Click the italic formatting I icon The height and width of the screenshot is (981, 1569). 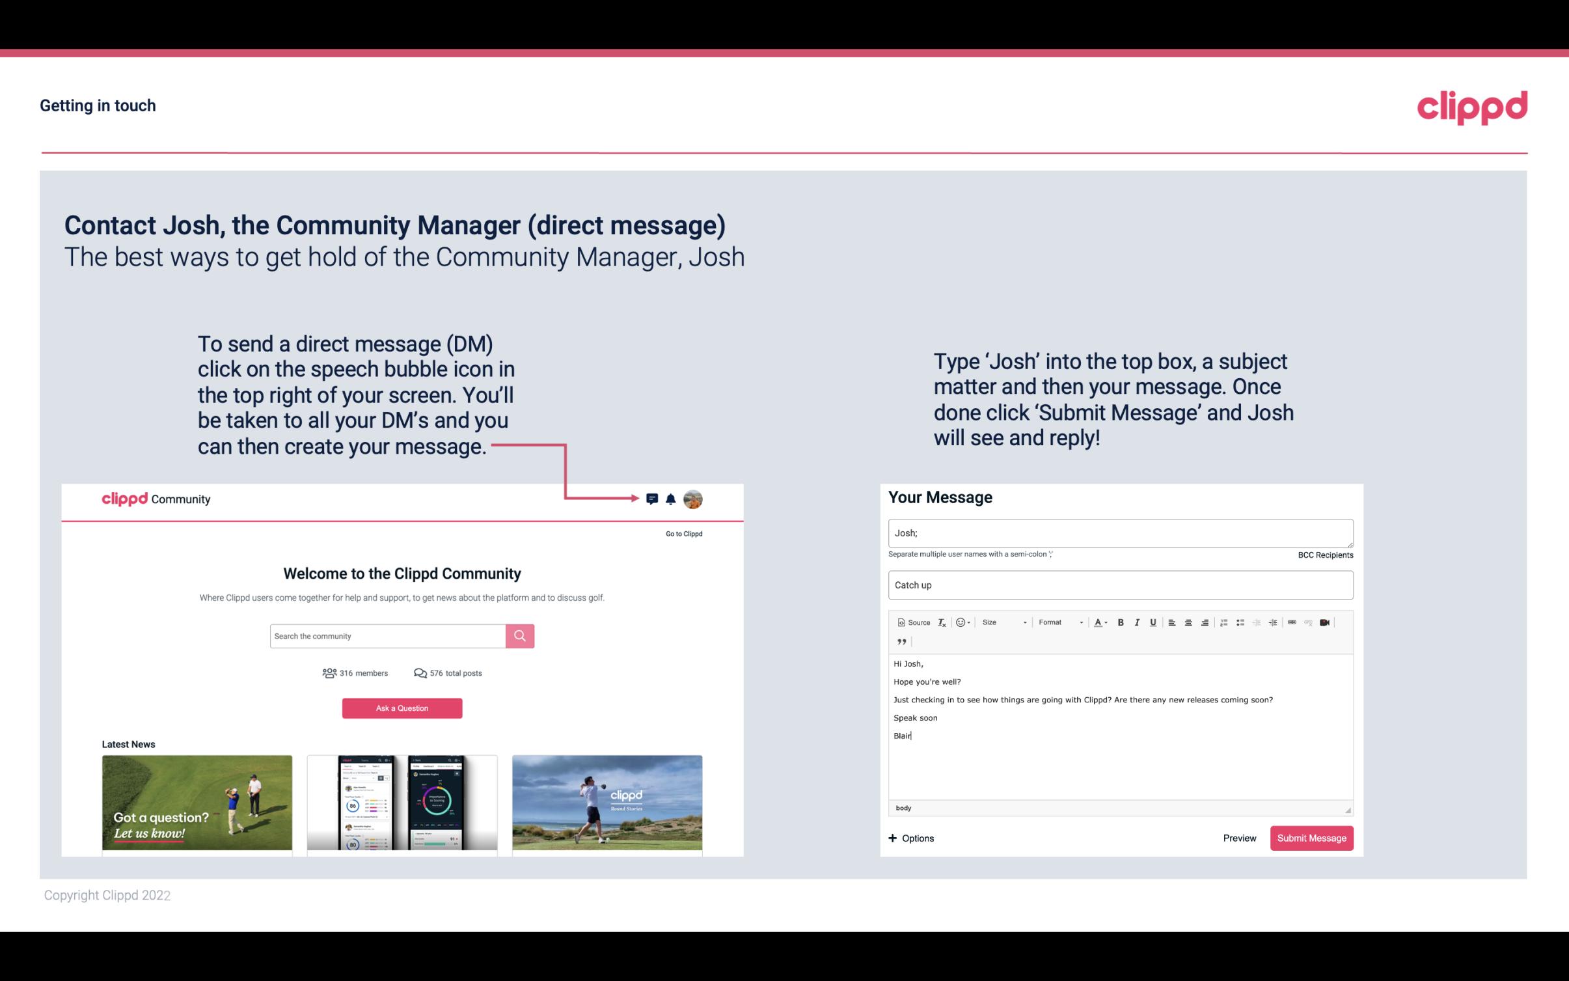[1136, 622]
